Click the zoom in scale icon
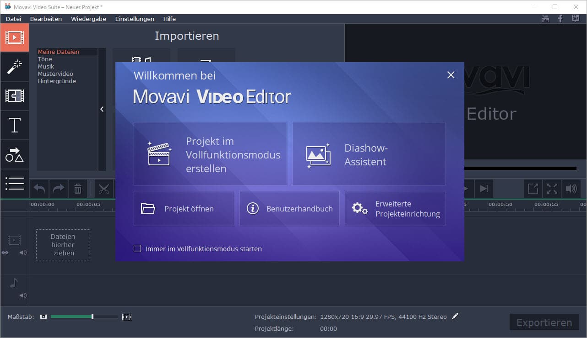This screenshot has height=338, width=587. coord(127,317)
